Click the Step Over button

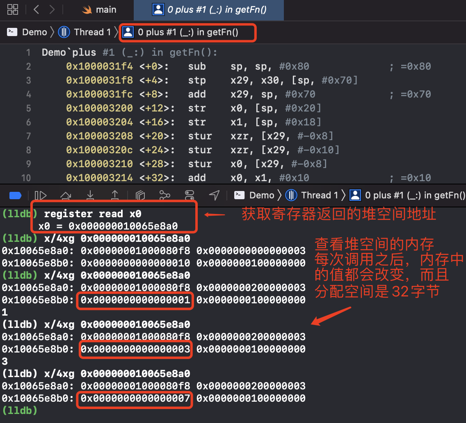click(x=66, y=196)
